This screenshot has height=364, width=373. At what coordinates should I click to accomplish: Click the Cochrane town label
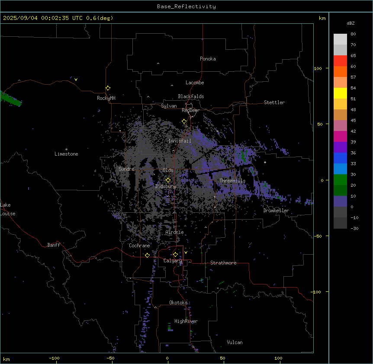click(139, 246)
